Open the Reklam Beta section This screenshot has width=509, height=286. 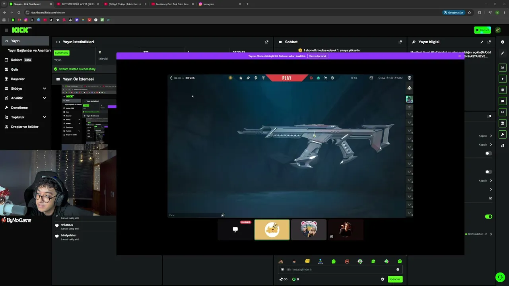[26, 60]
